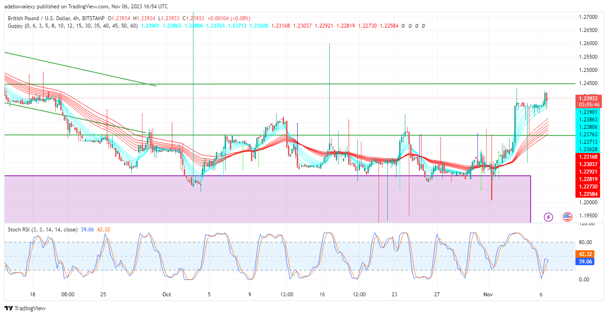This screenshot has width=608, height=316.
Task: Click the 1.19500 price axis label
Action: click(x=589, y=216)
